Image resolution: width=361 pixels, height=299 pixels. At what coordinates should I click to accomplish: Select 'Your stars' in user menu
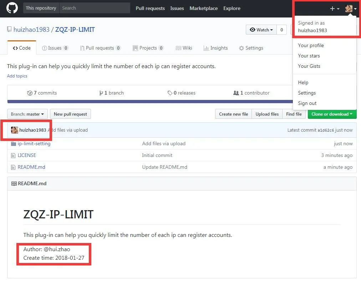[309, 56]
